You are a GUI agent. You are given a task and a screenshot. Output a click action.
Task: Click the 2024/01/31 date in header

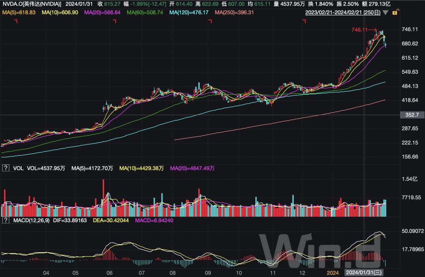click(79, 4)
